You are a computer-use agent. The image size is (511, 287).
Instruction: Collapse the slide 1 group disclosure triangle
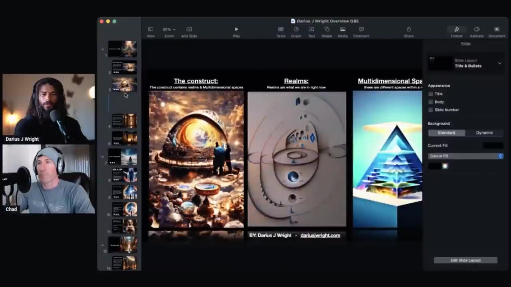(x=103, y=49)
